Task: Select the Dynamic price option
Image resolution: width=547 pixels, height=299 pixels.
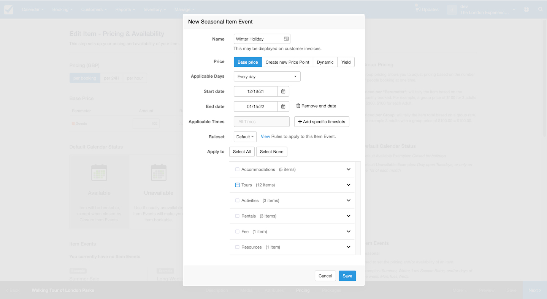Action: point(325,62)
